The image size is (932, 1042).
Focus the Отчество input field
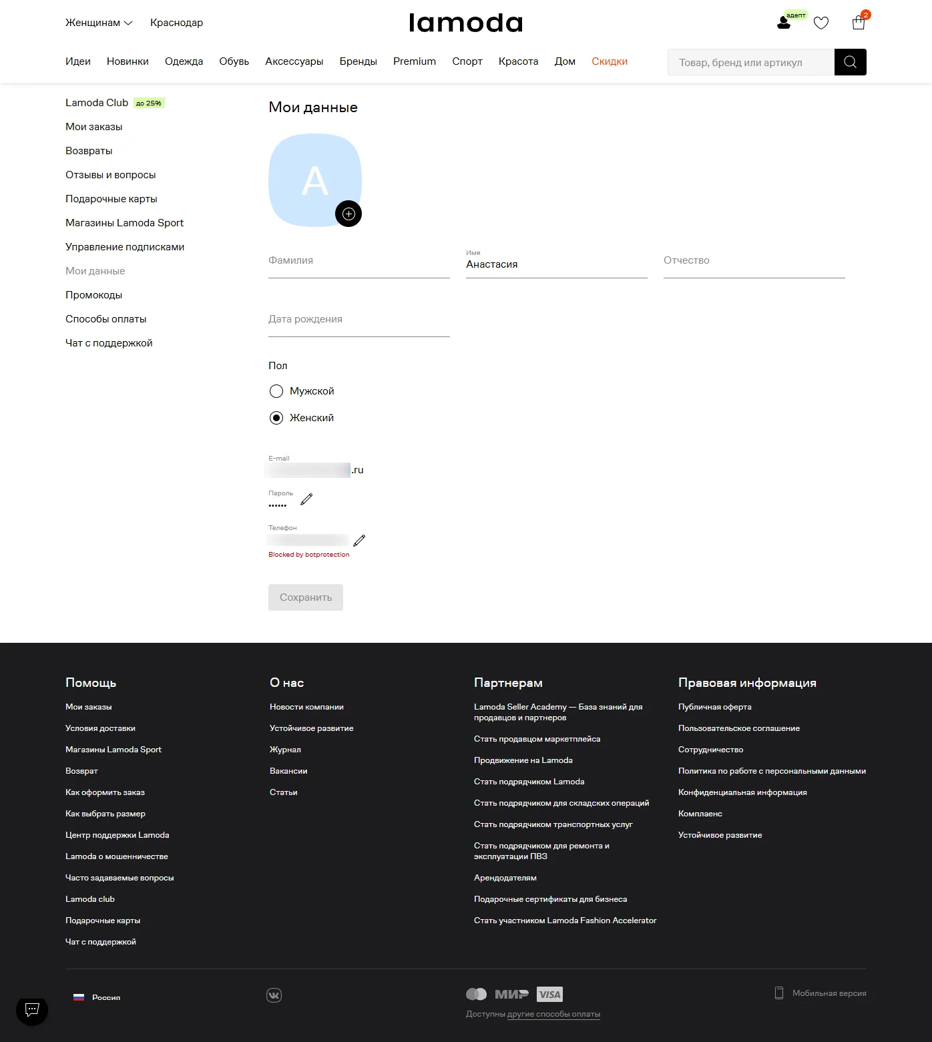pos(754,262)
